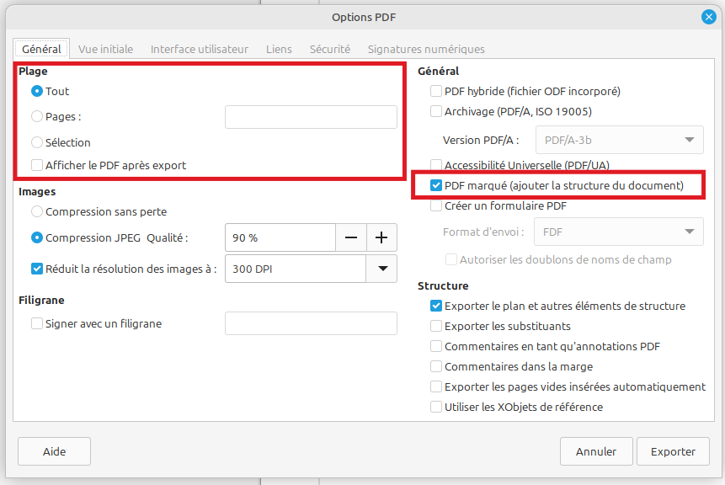The image size is (725, 485).
Task: Expand the Version PDF/A combo box
Action: click(x=619, y=140)
